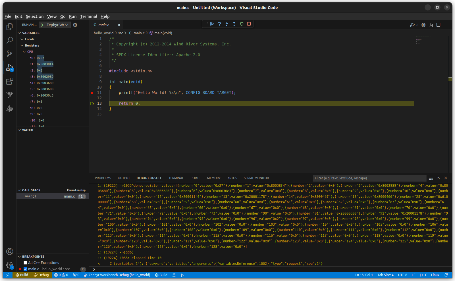Switch to the Serial Monitor panel tab
This screenshot has width=455, height=281.
pos(256,178)
